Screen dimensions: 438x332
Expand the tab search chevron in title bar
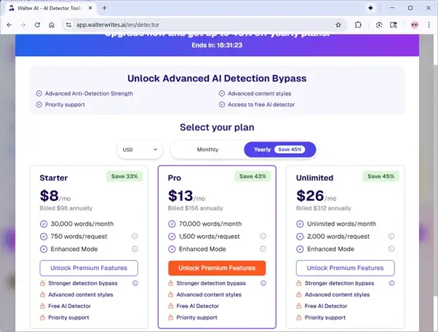(371, 7)
